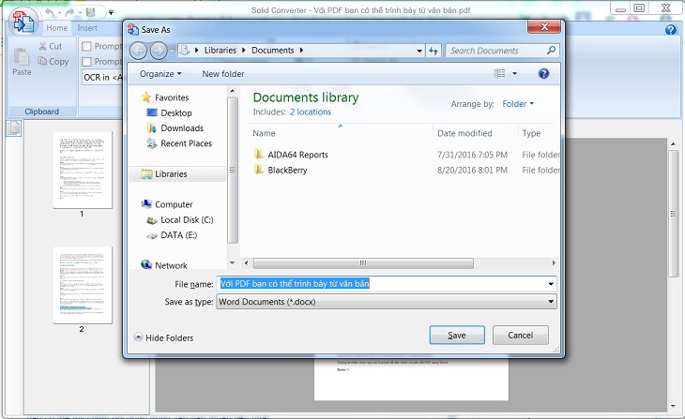The width and height of the screenshot is (685, 419).
Task: Click the Copy button in the ribbon
Action: click(53, 62)
